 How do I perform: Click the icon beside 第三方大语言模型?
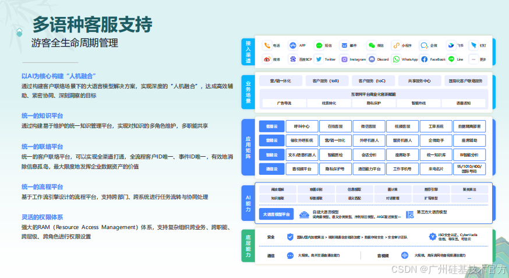click(410, 214)
